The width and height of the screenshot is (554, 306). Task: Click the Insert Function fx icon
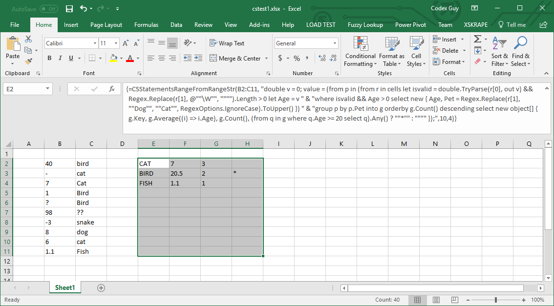pos(112,89)
